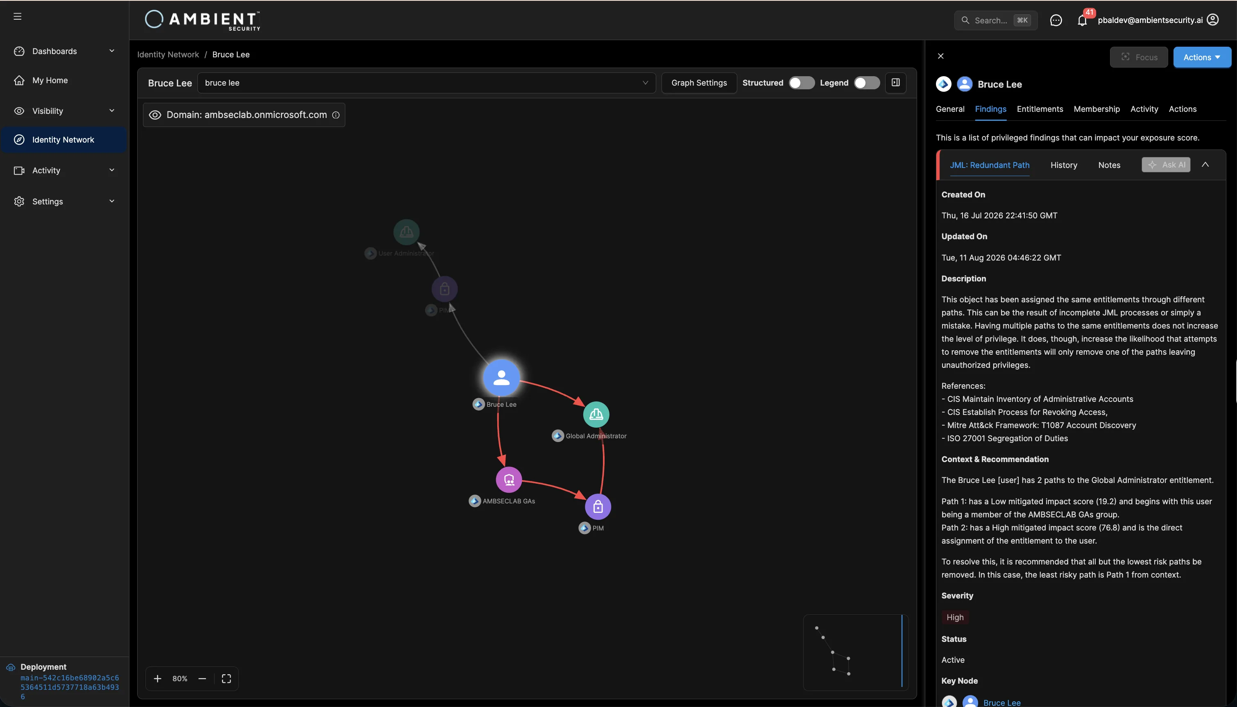The width and height of the screenshot is (1237, 707).
Task: Select the faded PIM lock node
Action: pos(445,290)
